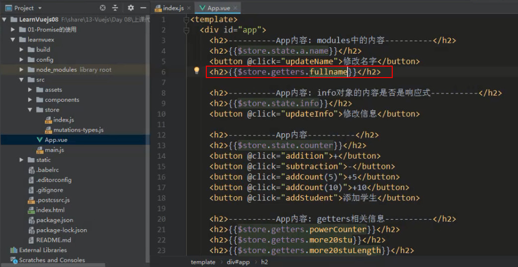The width and height of the screenshot is (518, 267).
Task: Expand the build folder
Action: click(21, 50)
